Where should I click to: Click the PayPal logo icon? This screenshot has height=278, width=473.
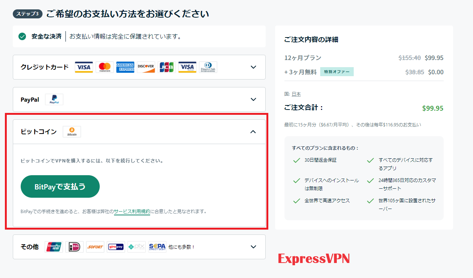pos(54,99)
